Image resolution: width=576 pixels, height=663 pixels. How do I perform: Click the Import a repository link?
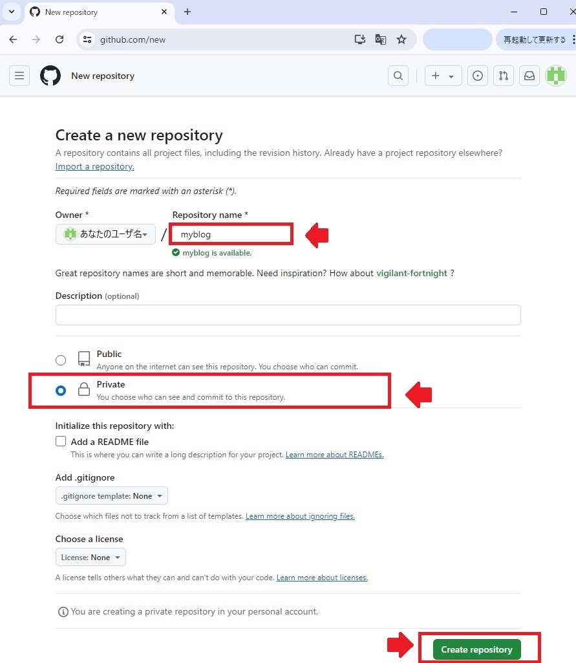pyautogui.click(x=95, y=166)
